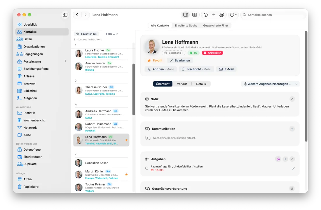Add a Kommunikation entry with plus
Screen dimensions: 321x210
click(292, 129)
